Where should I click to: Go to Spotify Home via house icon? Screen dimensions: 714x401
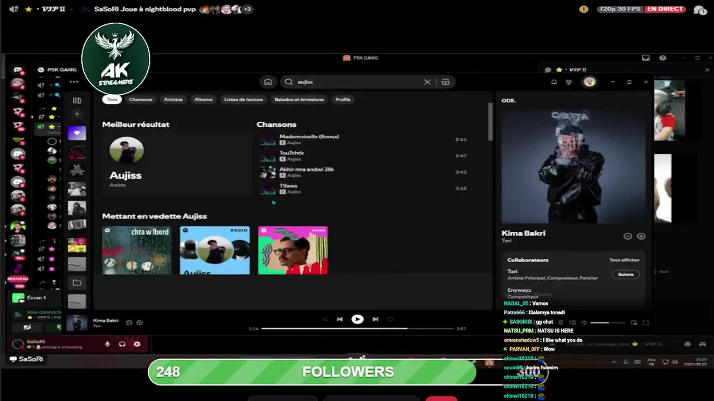pyautogui.click(x=268, y=82)
